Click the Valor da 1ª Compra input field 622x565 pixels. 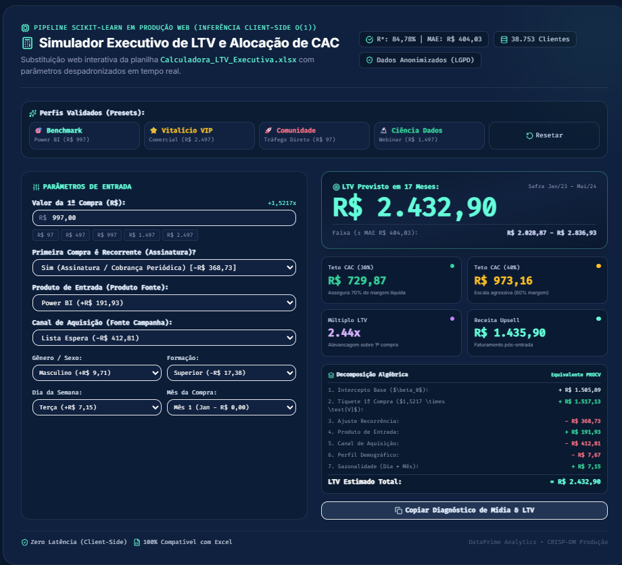(x=164, y=218)
